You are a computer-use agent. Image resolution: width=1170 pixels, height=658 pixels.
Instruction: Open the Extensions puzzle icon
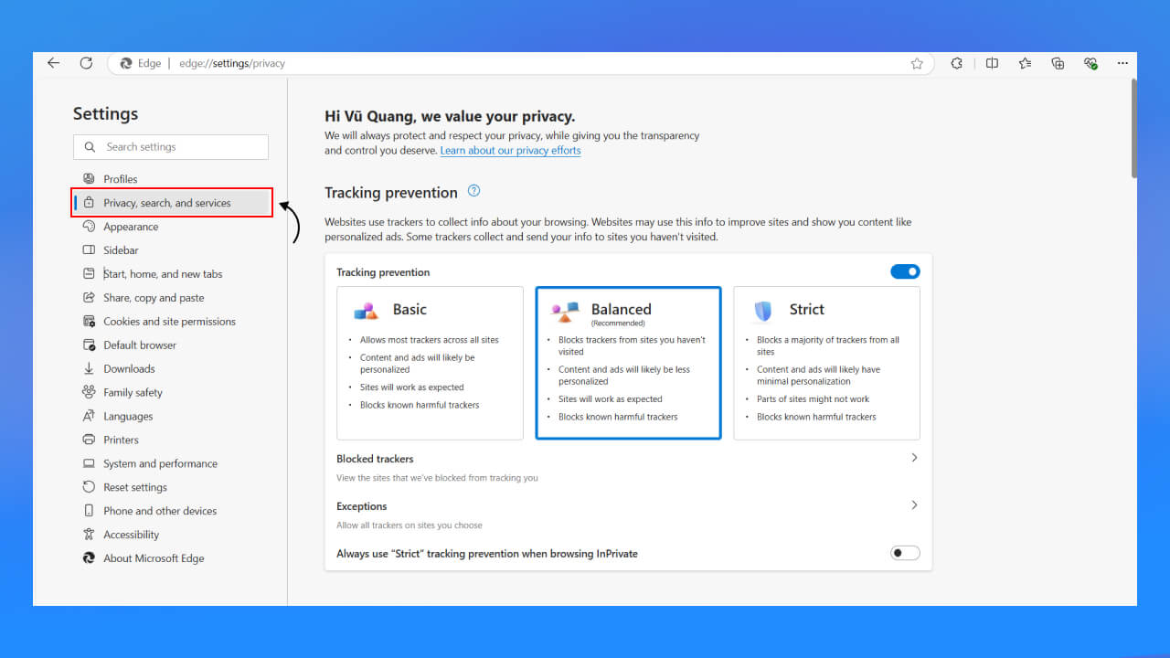point(957,63)
